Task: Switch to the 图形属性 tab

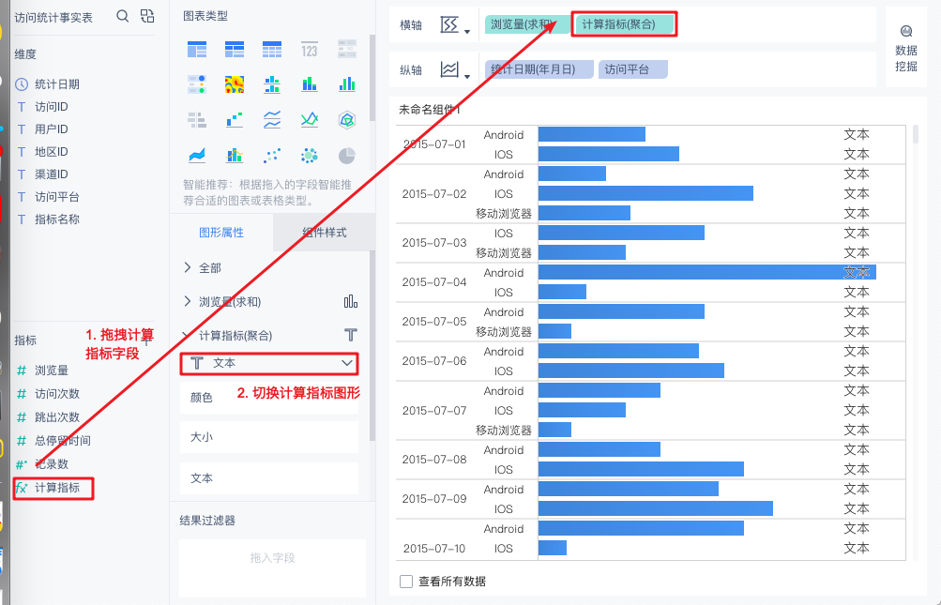Action: click(x=221, y=233)
